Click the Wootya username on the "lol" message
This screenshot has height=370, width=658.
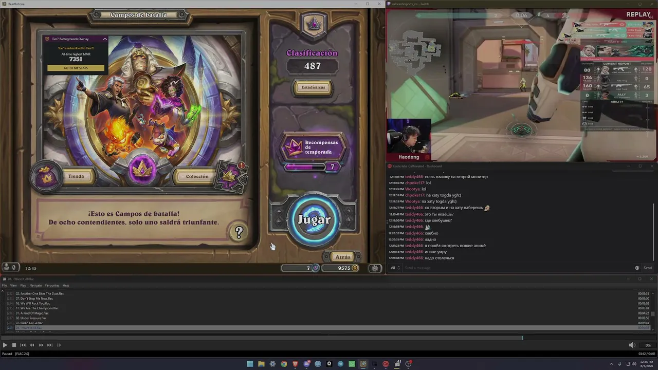point(412,189)
